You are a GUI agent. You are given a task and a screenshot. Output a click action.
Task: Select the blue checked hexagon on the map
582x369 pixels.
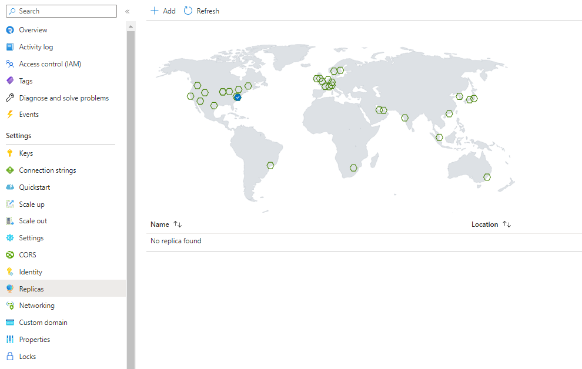[x=237, y=97]
